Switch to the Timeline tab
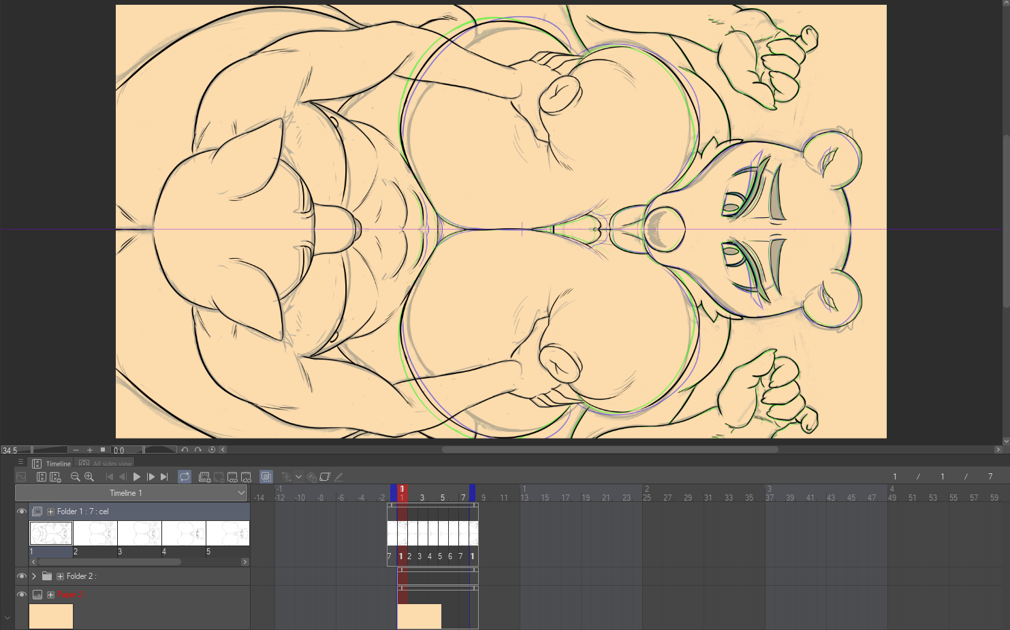The height and width of the screenshot is (630, 1010). tap(52, 463)
